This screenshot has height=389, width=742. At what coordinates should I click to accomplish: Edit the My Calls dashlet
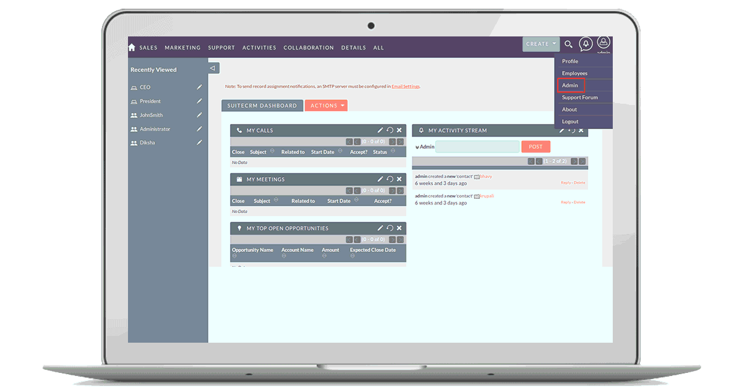(x=380, y=130)
